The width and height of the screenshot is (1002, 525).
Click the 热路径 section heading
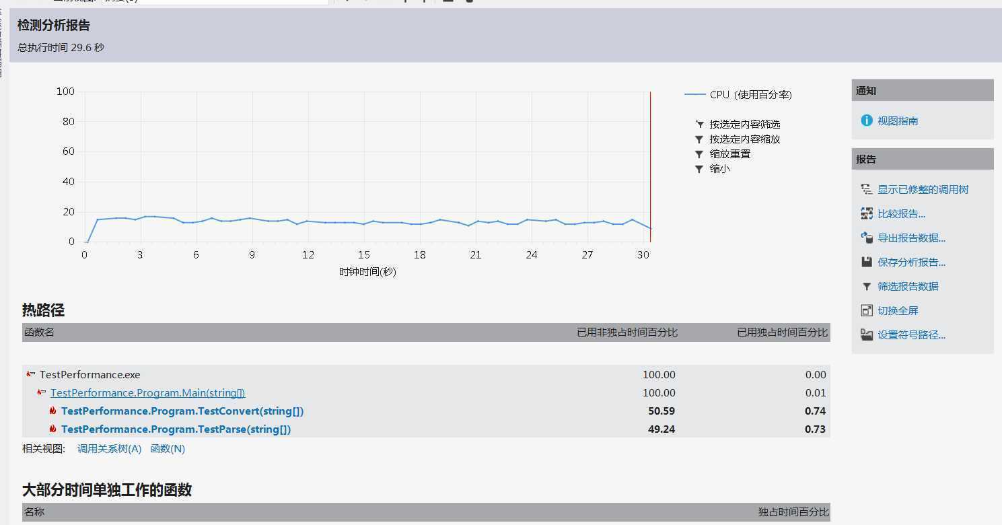(x=43, y=310)
